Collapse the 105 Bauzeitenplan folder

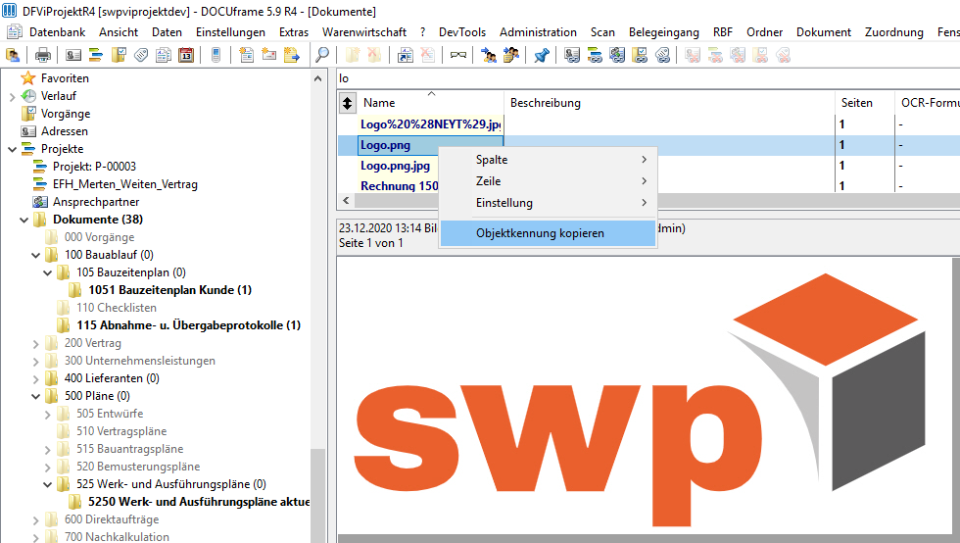47,272
